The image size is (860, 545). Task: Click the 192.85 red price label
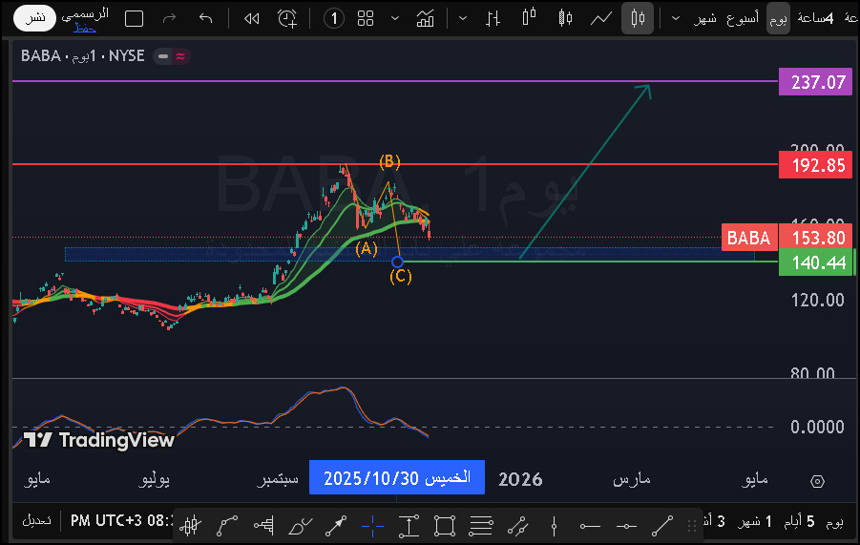pos(815,165)
